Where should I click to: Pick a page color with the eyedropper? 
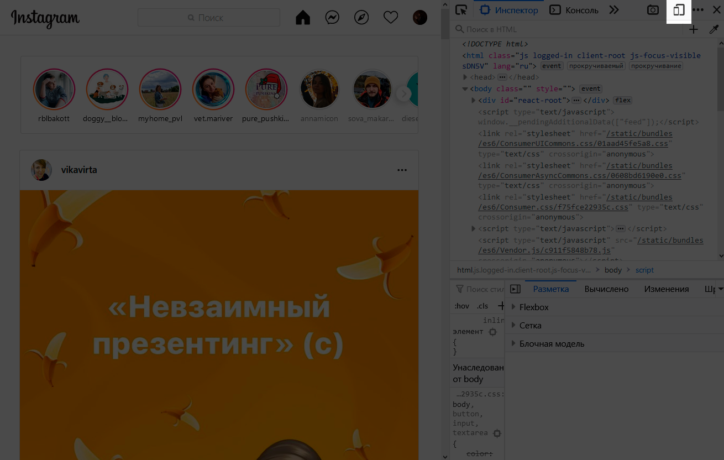tap(713, 29)
